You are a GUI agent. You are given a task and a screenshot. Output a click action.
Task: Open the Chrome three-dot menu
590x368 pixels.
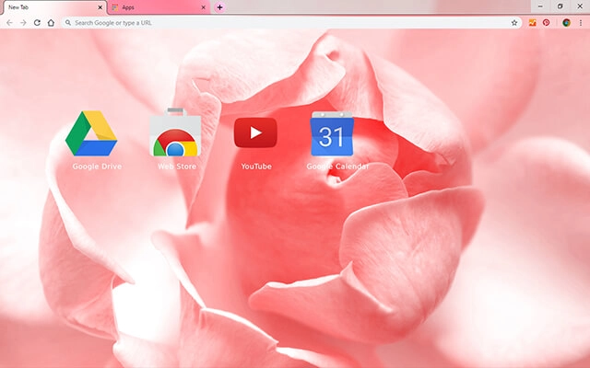tap(581, 23)
